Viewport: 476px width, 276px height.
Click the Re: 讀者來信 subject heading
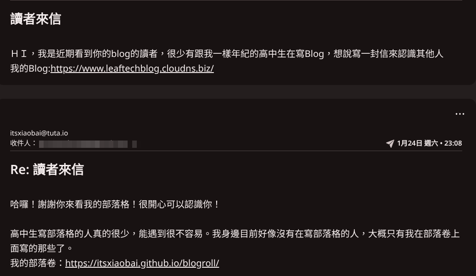[47, 169]
